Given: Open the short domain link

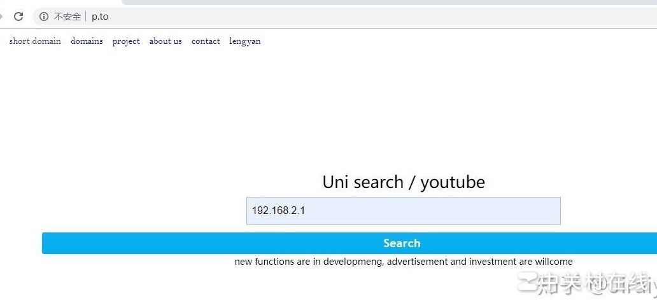Looking at the screenshot, I should pos(35,41).
